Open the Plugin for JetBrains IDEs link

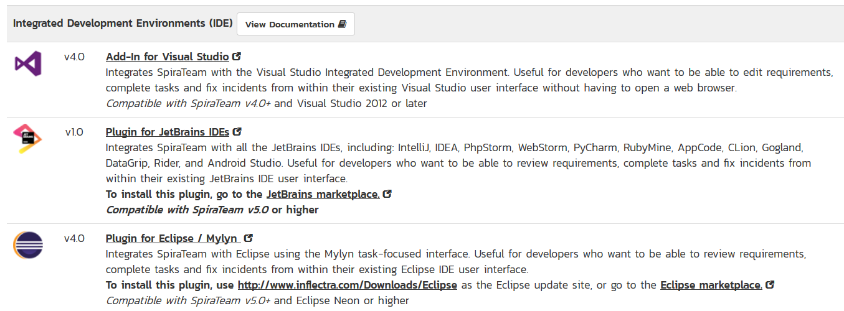click(x=167, y=132)
